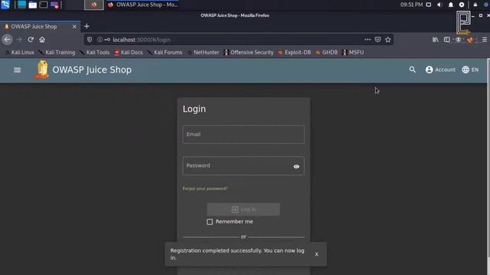Open the MSFU bookmark
Viewport: 490px width, 275px height.
coord(353,53)
